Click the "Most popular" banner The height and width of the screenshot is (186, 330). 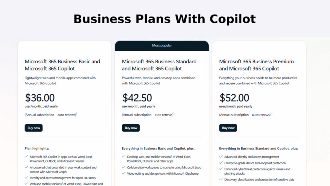pos(162,46)
